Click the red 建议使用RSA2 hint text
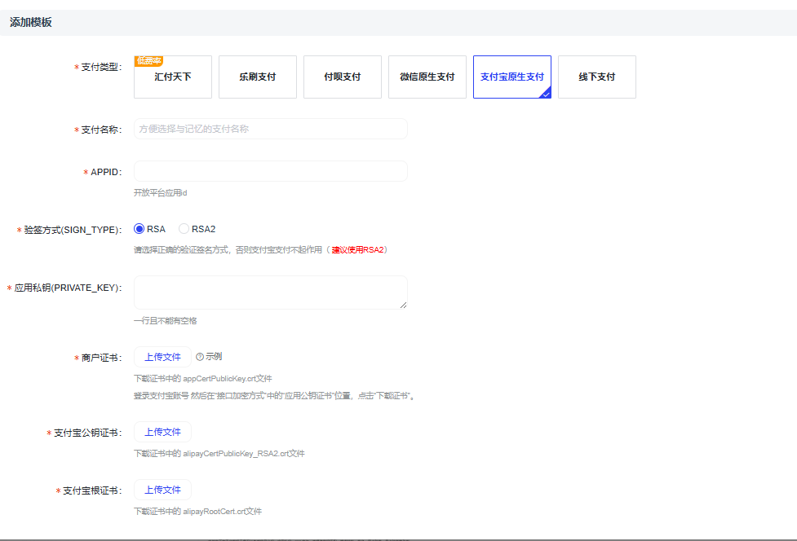The width and height of the screenshot is (797, 541). (x=358, y=250)
